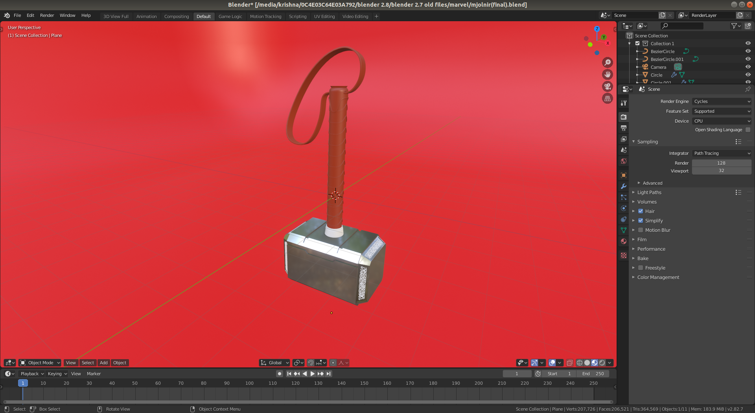
Task: Open the Texture properties checker tab
Action: tap(624, 255)
